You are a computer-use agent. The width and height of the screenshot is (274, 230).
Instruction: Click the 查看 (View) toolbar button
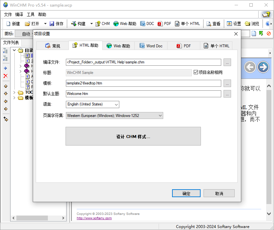click(x=213, y=24)
